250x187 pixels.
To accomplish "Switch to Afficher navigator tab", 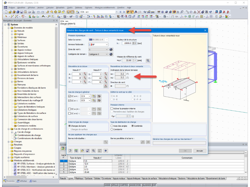I will click(22, 181).
